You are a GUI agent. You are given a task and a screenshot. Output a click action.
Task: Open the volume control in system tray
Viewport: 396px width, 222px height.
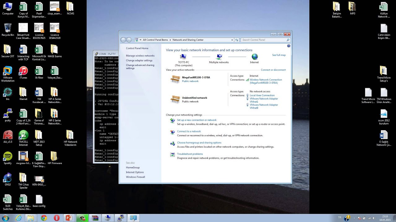tap(375, 218)
